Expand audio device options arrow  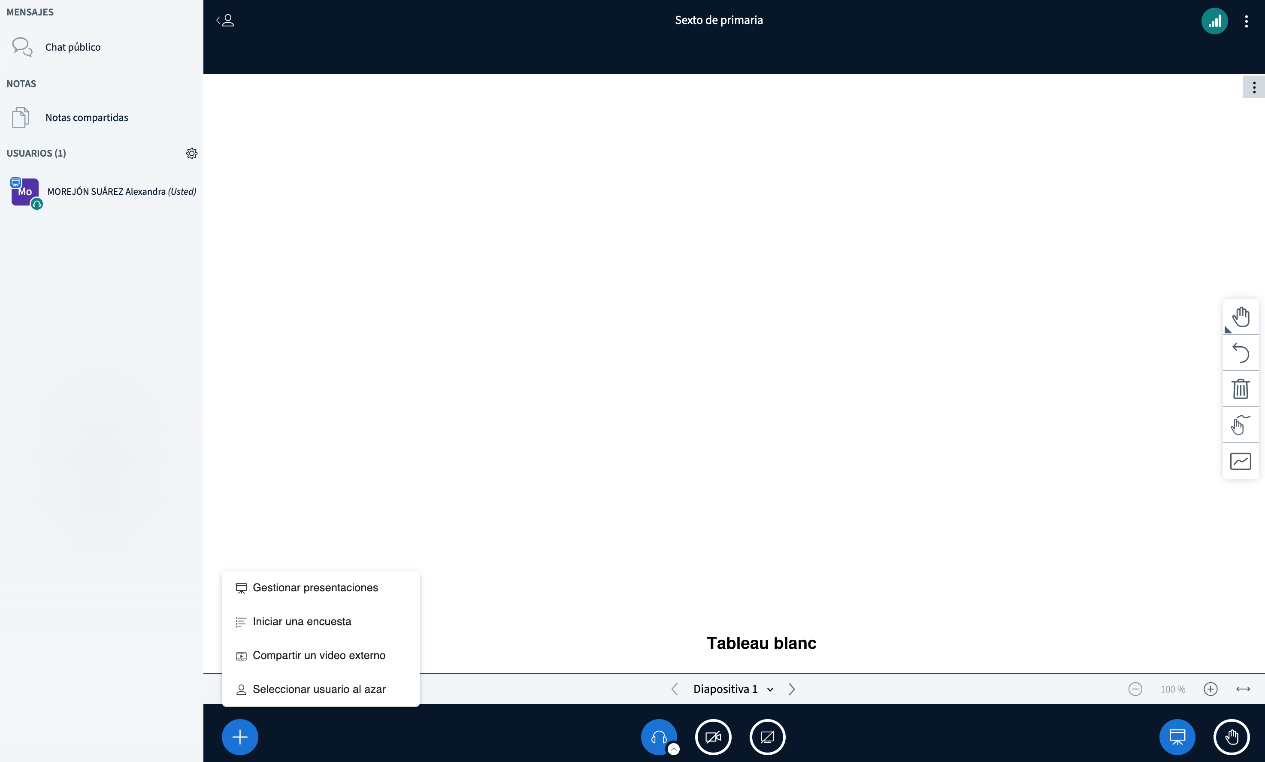(674, 749)
